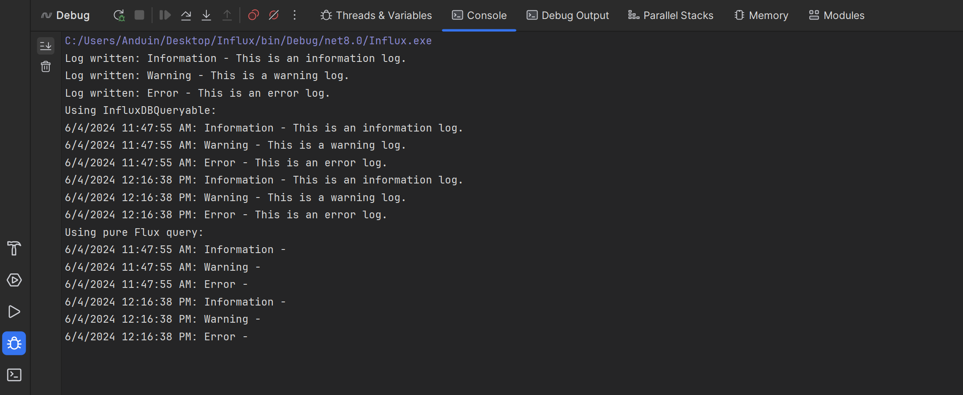Switch to the Memory tab
963x395 pixels.
[761, 15]
